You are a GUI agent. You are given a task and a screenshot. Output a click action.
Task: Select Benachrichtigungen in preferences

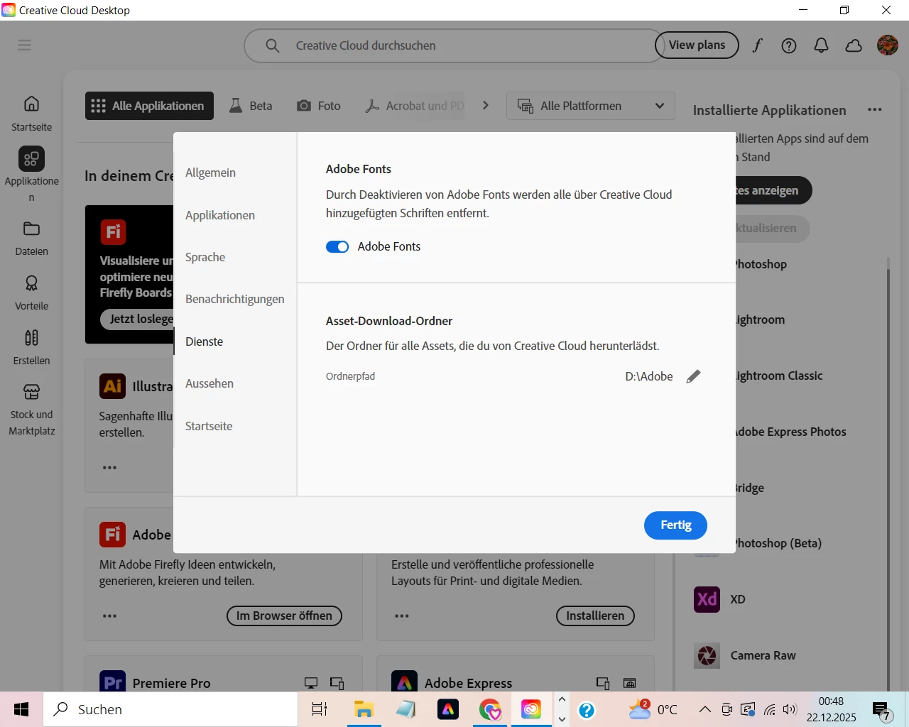click(x=235, y=300)
